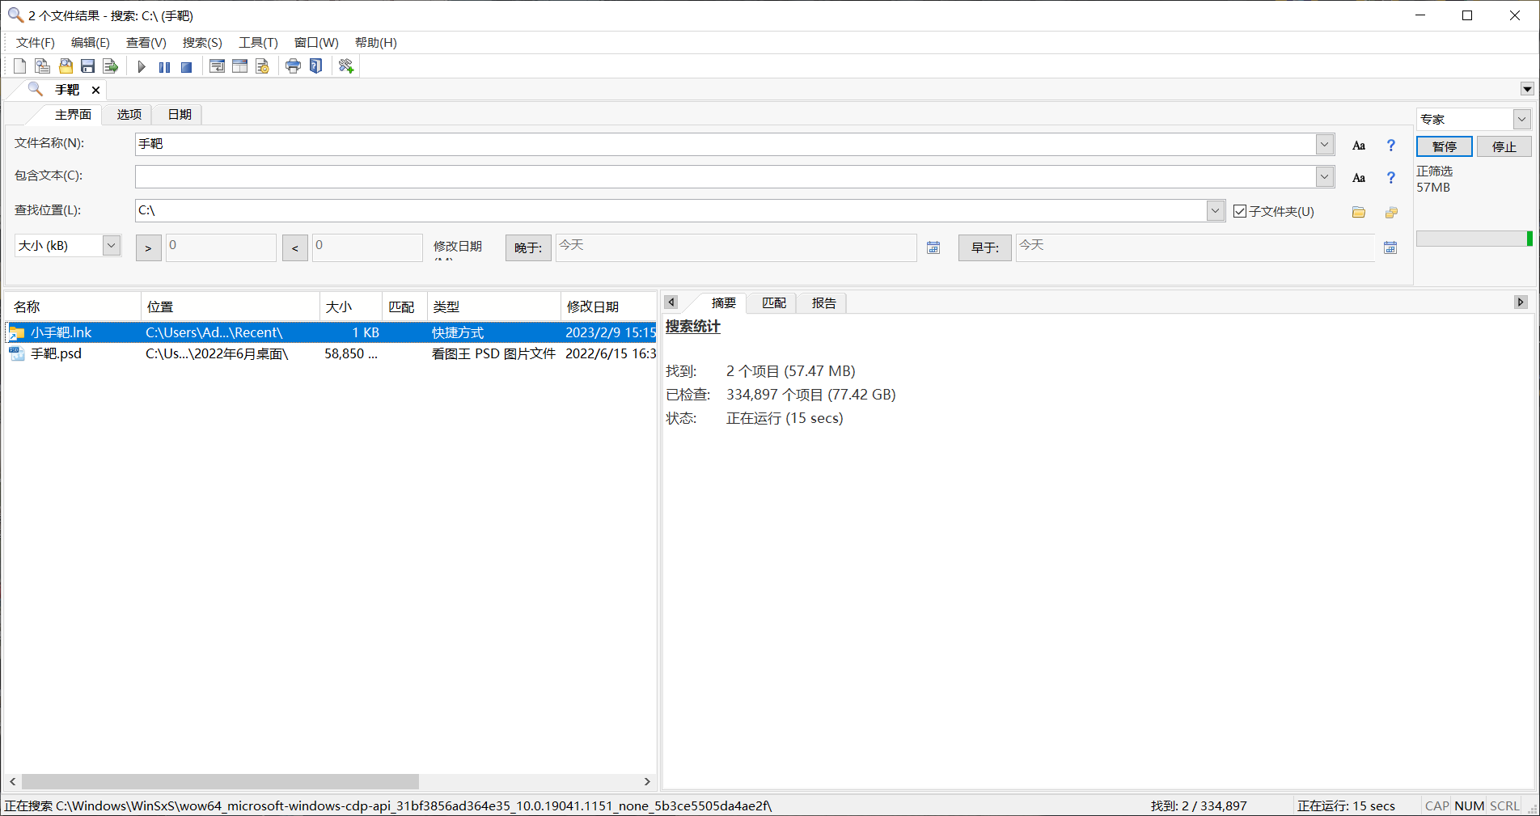Switch to the 选项 tab

(x=129, y=115)
